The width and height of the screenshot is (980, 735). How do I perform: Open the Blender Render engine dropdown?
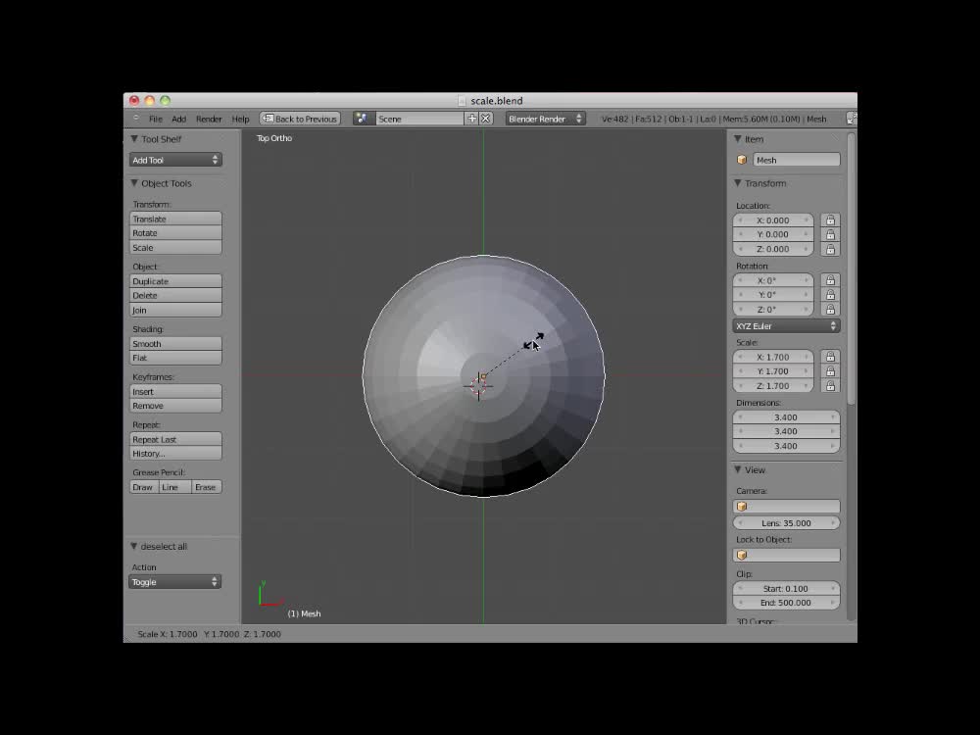[545, 119]
